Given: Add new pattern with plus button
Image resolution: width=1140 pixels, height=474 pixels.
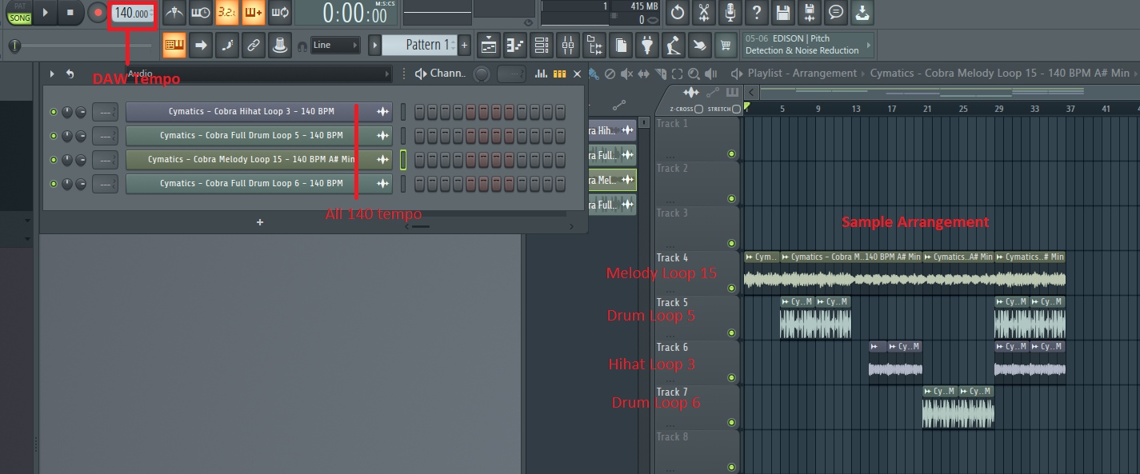Looking at the screenshot, I should [465, 46].
